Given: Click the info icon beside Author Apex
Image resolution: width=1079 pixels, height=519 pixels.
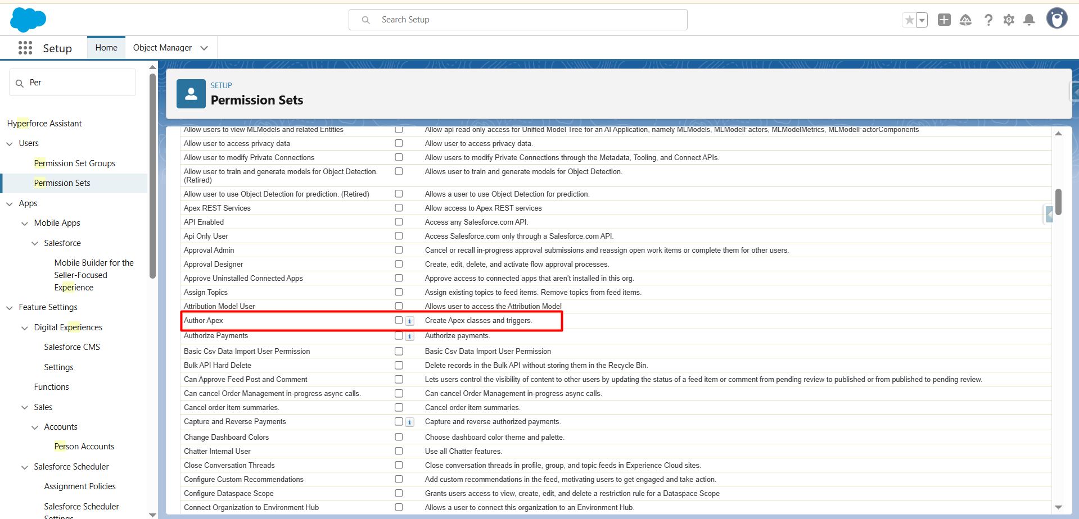Looking at the screenshot, I should [x=410, y=321].
